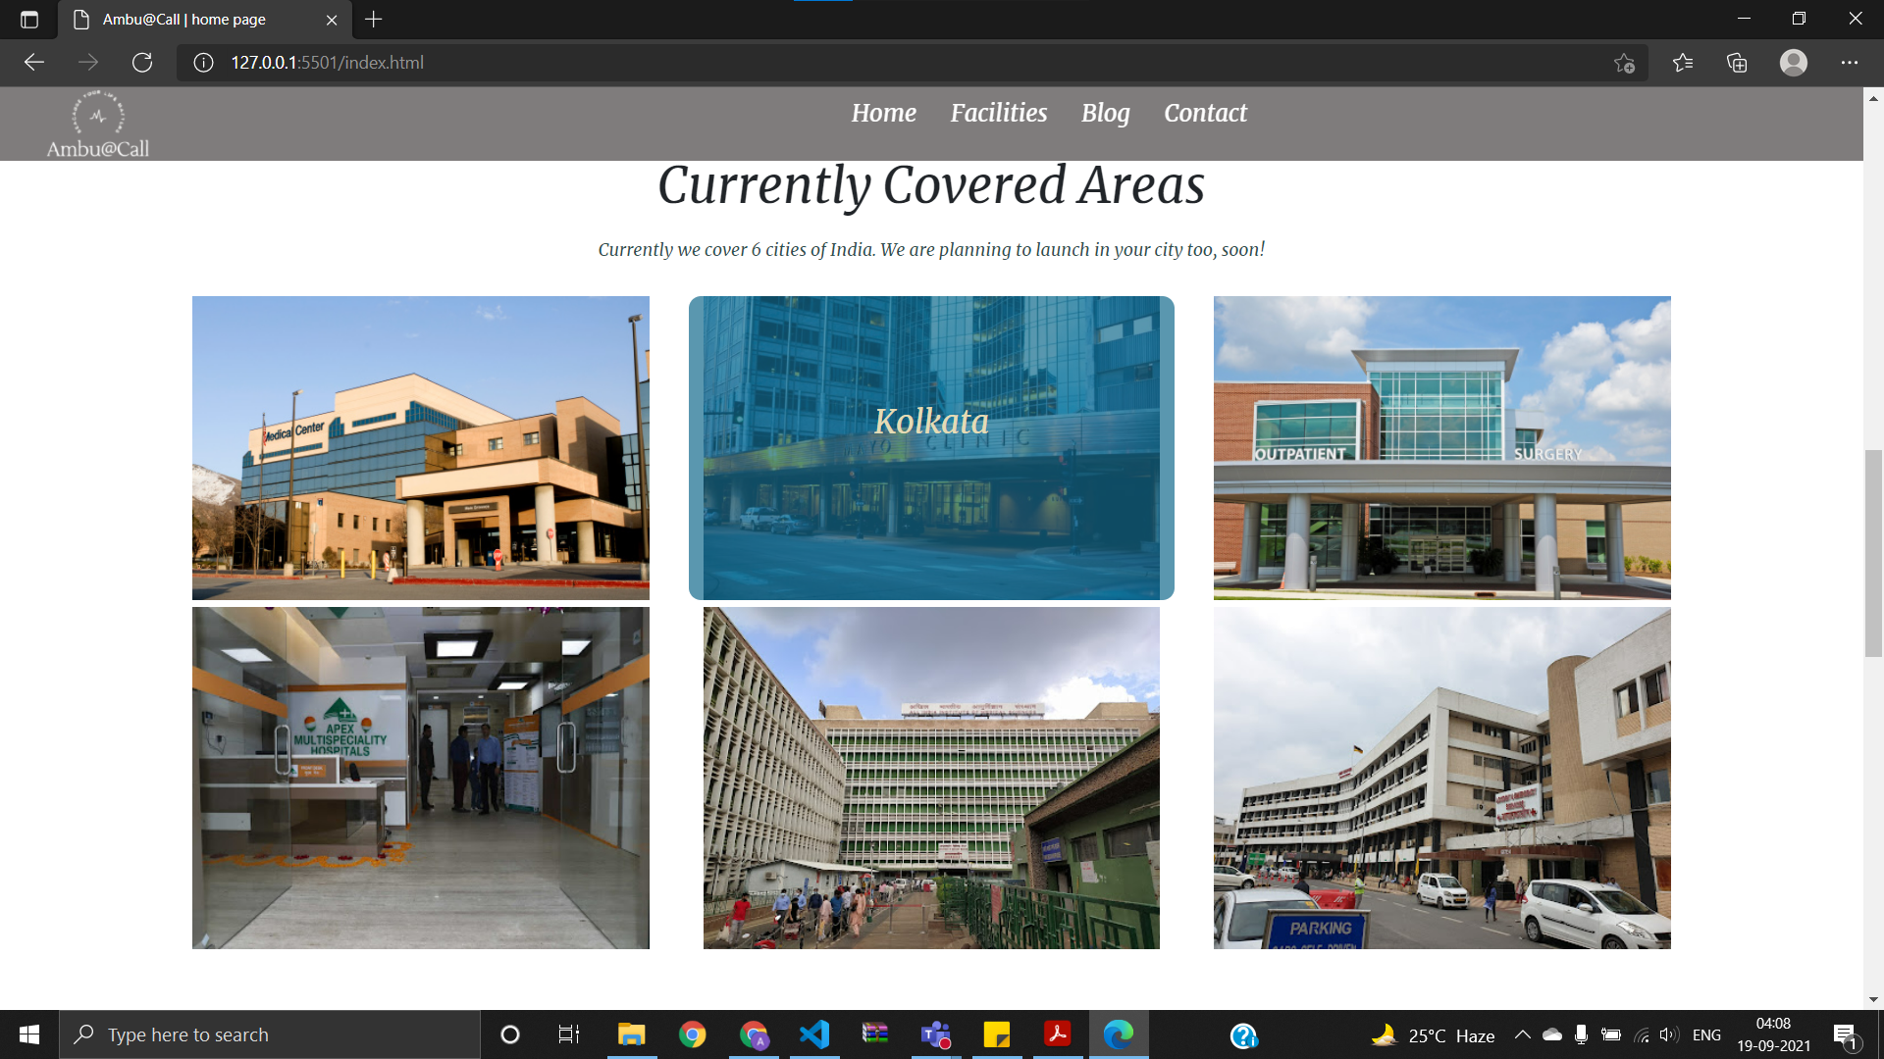Go back with the browser back arrow
Screen dimensions: 1884x1059
34,63
